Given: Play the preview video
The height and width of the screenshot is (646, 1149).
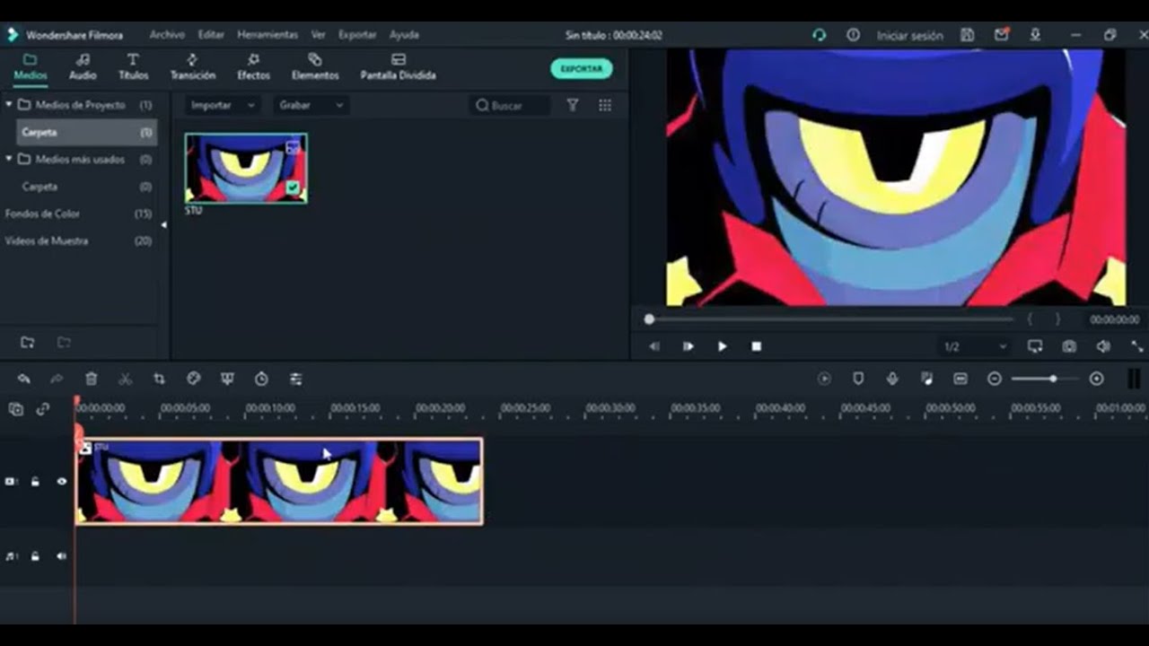Looking at the screenshot, I should coord(723,346).
